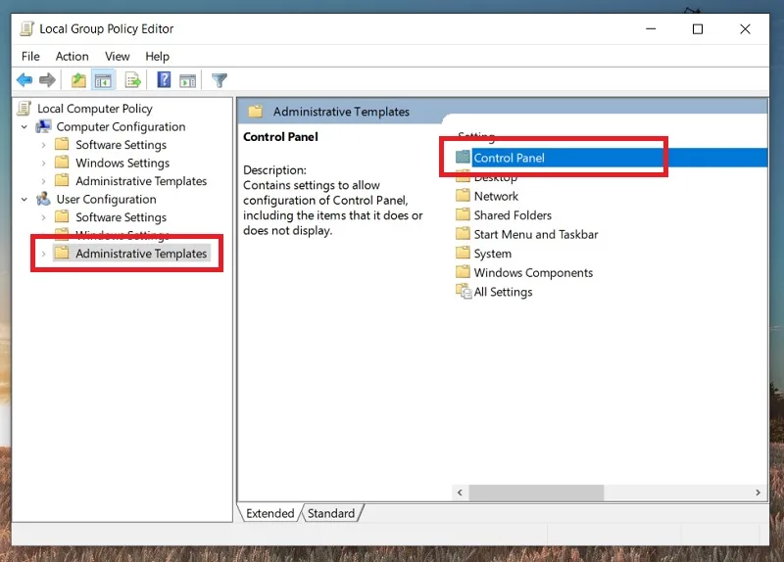Click the System folder icon in list
784x562 pixels.
(x=463, y=253)
